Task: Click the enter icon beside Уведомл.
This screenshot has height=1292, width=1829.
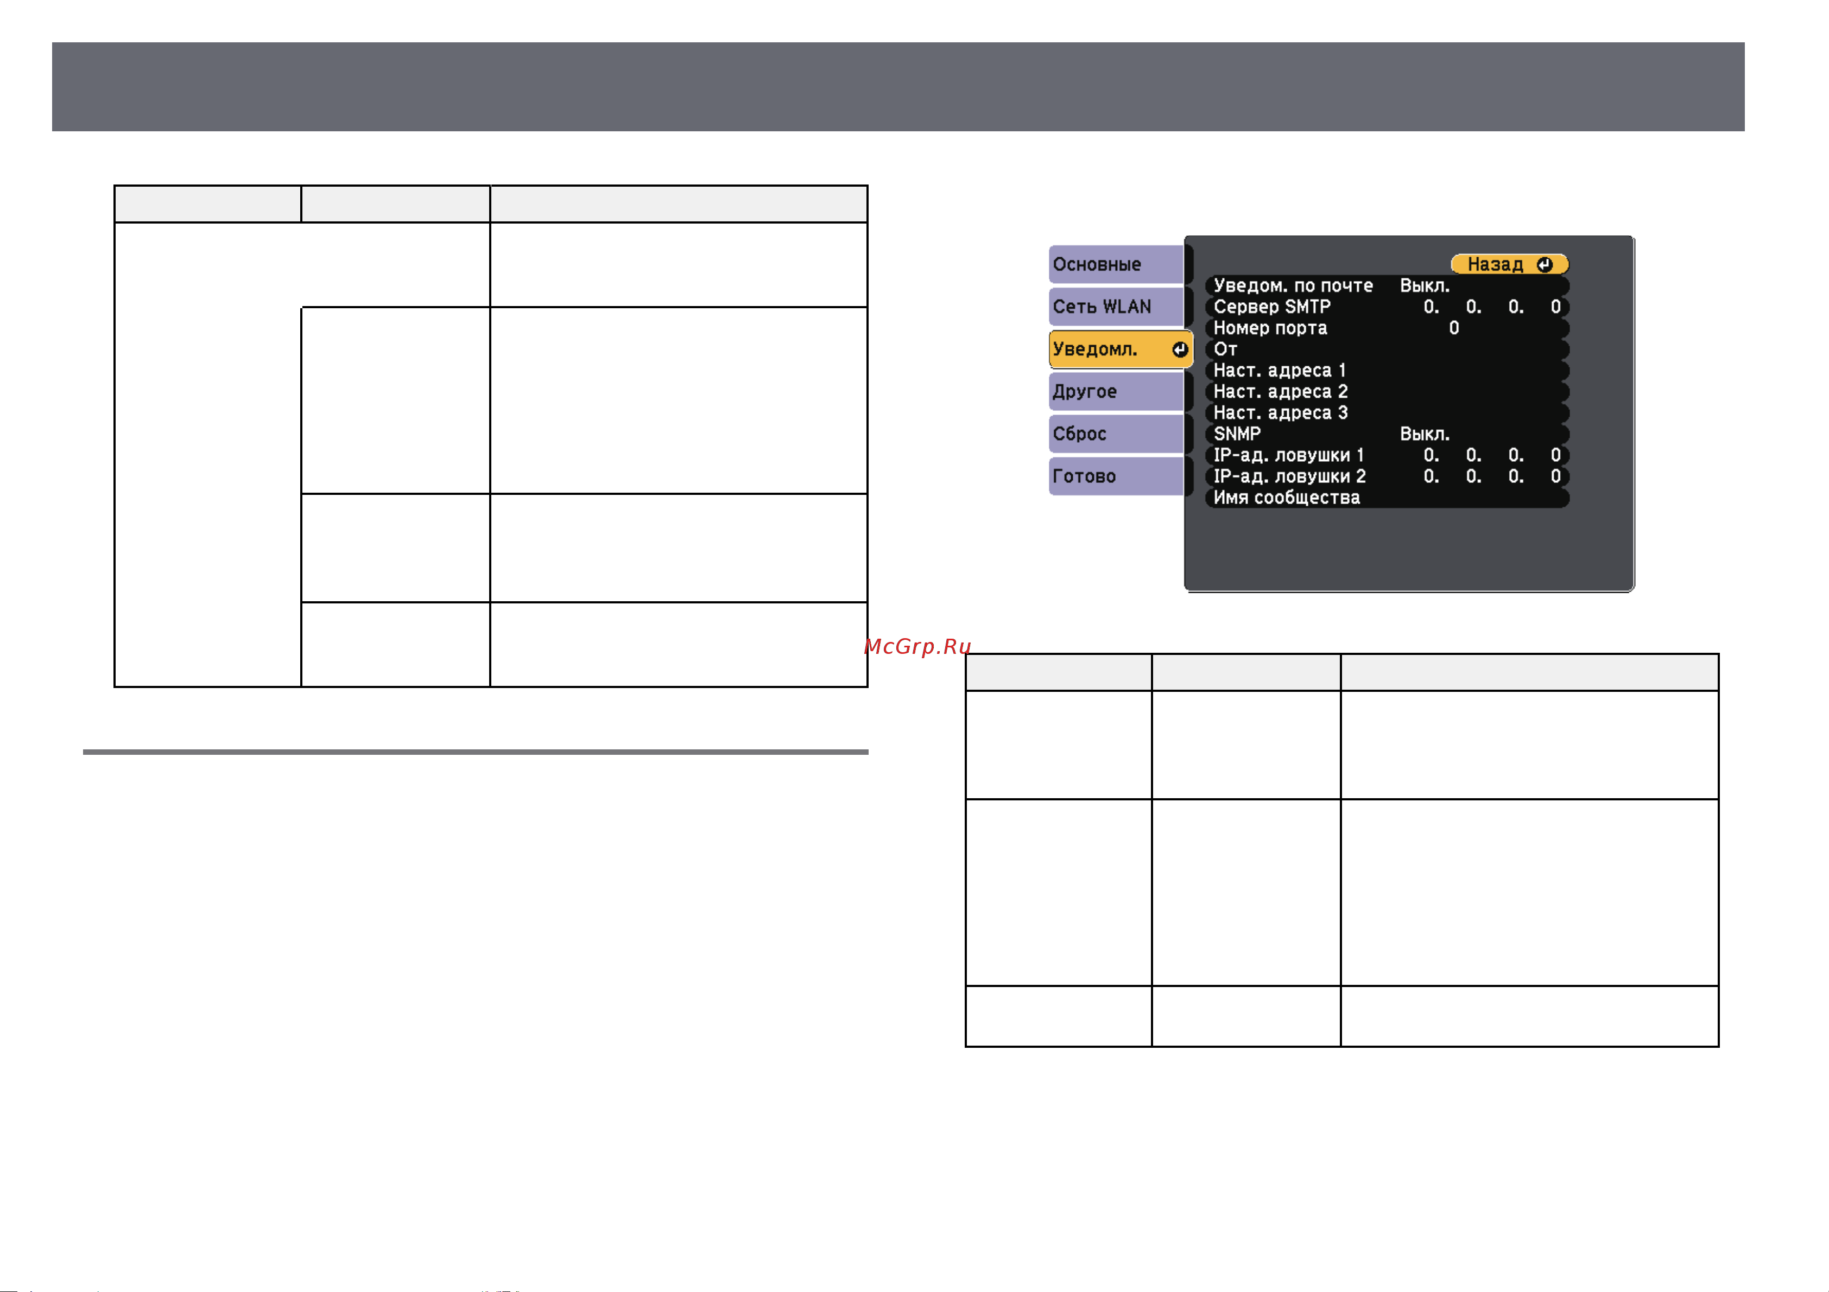Action: (x=1179, y=349)
